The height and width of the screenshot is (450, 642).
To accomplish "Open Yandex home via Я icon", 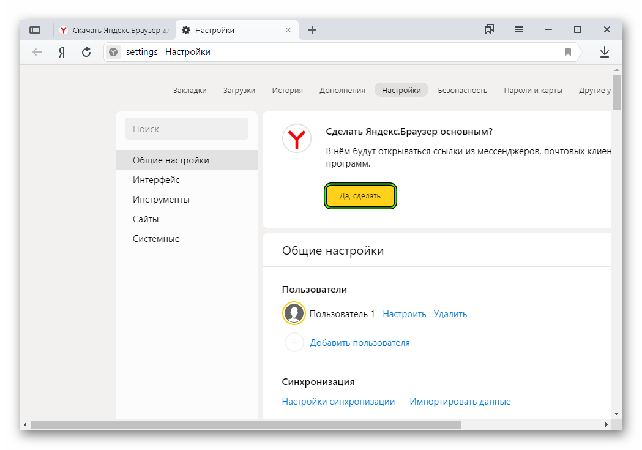I will coord(61,52).
